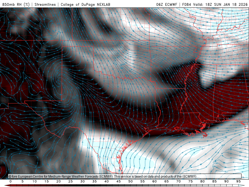
Task: Click the '15' value on the color scale
Action: [x=46, y=181]
